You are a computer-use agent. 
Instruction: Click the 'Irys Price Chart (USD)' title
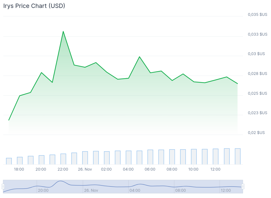34,6
